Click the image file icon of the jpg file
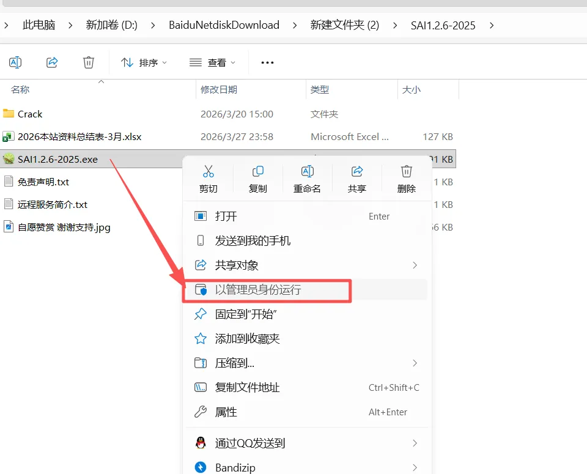587x474 pixels. pos(8,227)
